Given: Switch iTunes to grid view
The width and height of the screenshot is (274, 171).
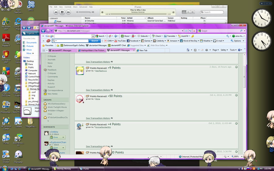Looking at the screenshot, I should (188, 12).
